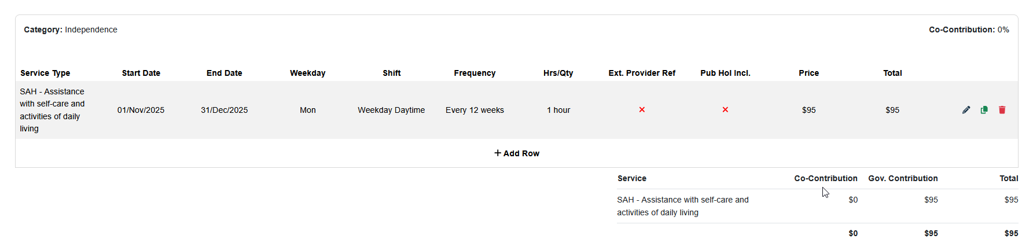Click the red trash delete icon
Viewport: 1033px width, 250px height.
(x=1002, y=110)
